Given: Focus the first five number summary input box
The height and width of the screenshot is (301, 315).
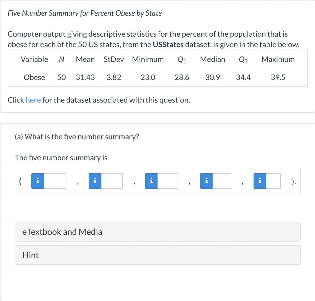Looking at the screenshot, I should (x=55, y=181).
